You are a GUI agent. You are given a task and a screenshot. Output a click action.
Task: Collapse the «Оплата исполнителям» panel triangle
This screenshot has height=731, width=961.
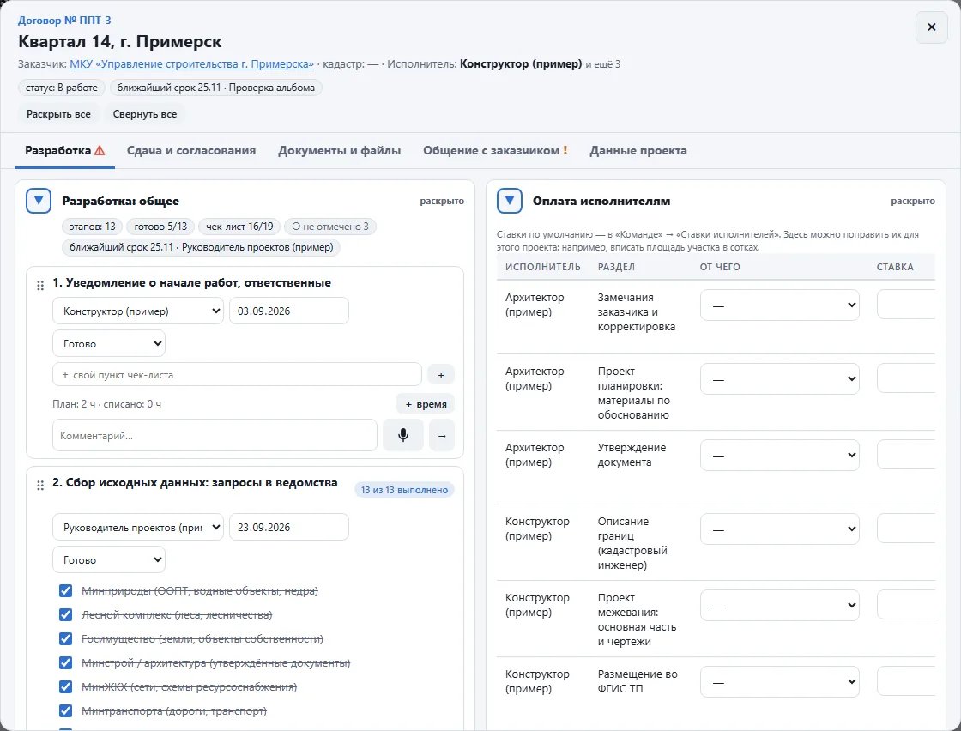(510, 201)
